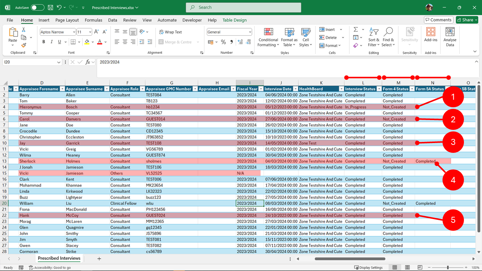Click the Save icon in title bar

[51, 8]
